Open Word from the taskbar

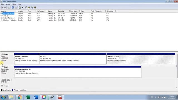point(36,97)
